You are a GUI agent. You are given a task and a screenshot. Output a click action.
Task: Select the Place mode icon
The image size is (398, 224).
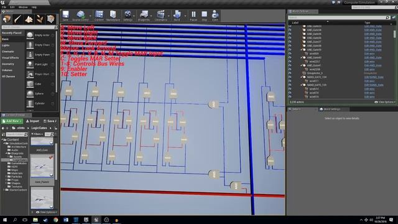click(x=7, y=19)
